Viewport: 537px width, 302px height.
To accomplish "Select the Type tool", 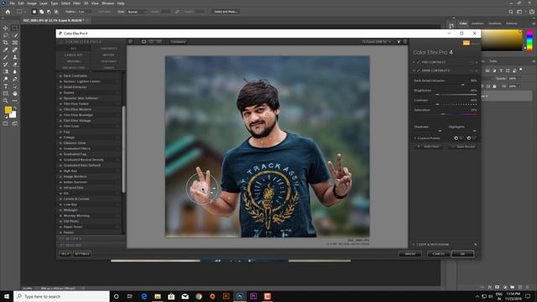I will point(6,86).
